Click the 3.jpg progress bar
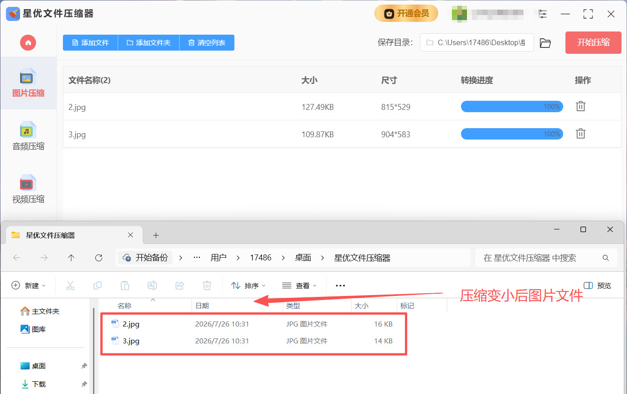Screen dimensions: 627x394 (x=512, y=134)
